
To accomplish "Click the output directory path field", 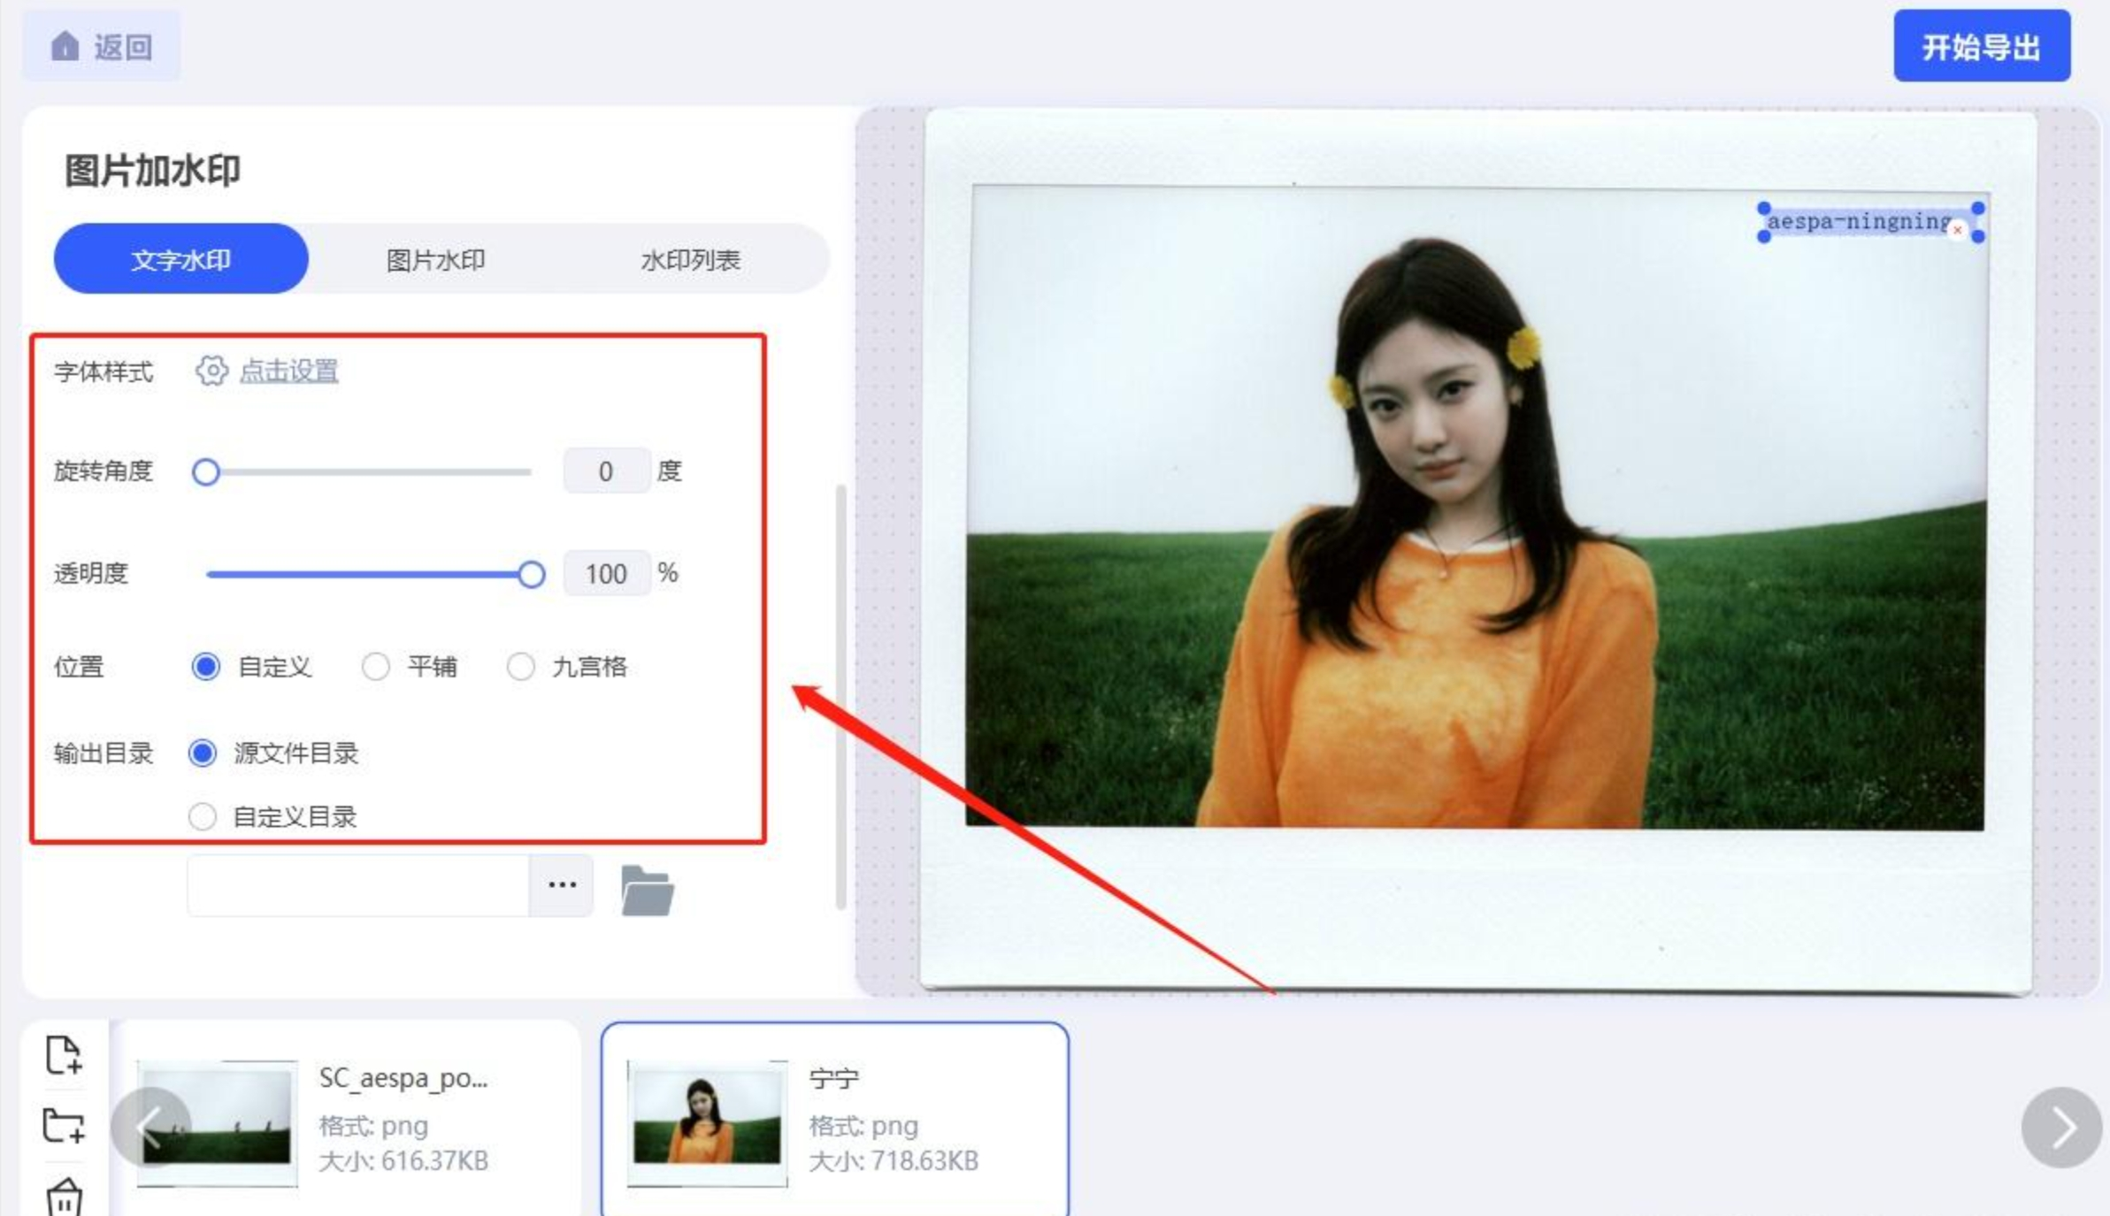I will point(358,885).
